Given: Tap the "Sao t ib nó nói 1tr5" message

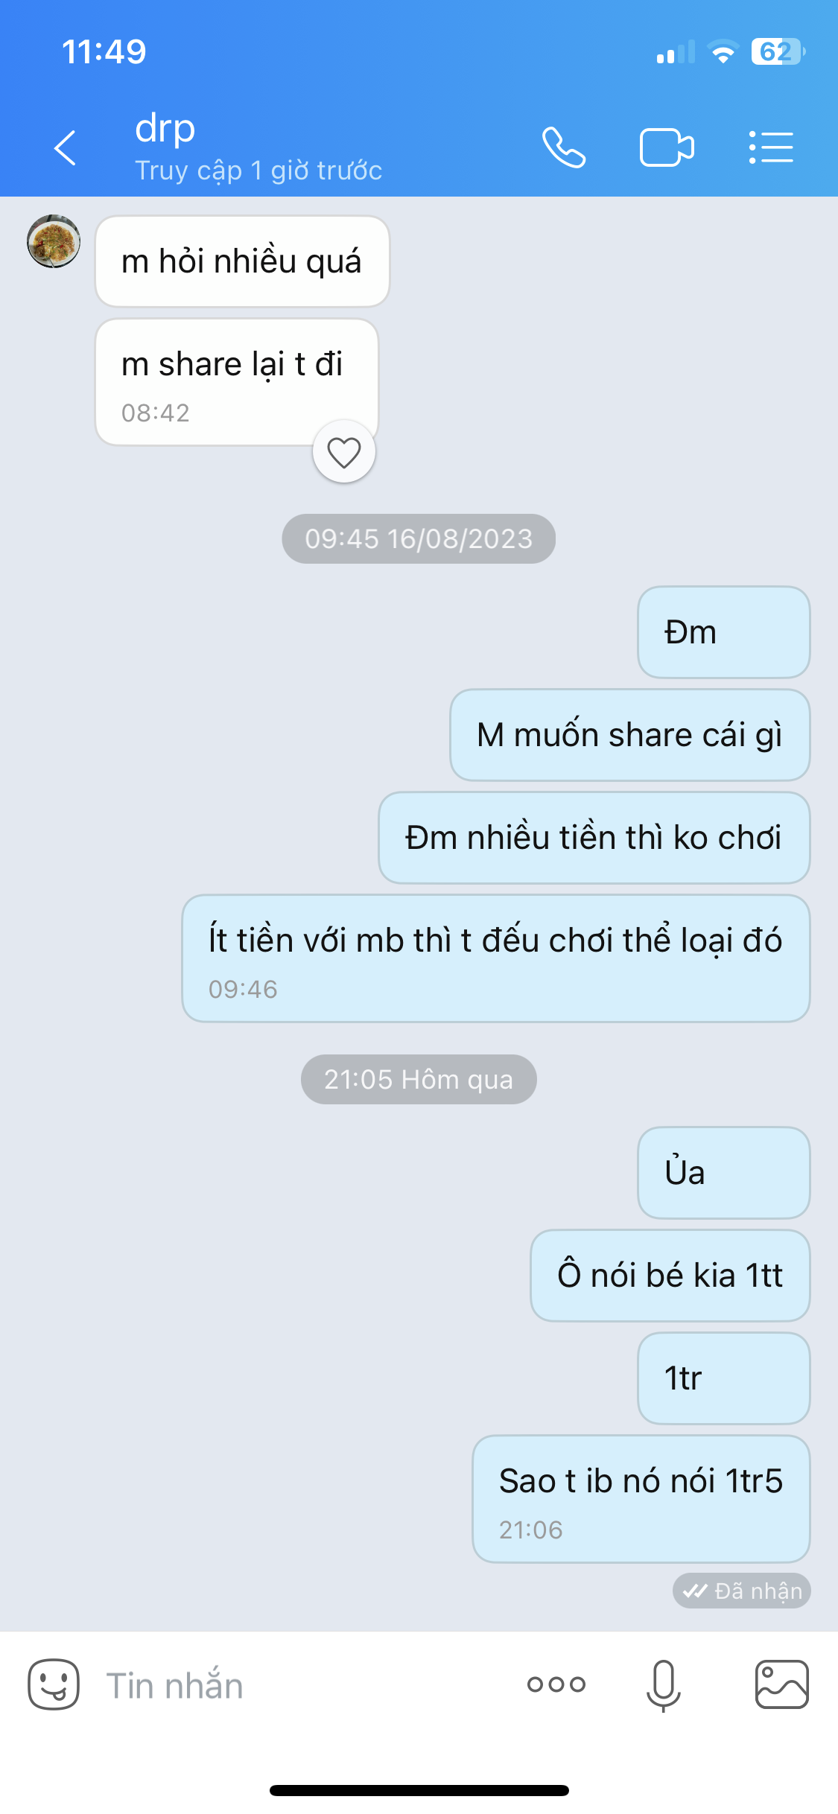Looking at the screenshot, I should tap(641, 1499).
